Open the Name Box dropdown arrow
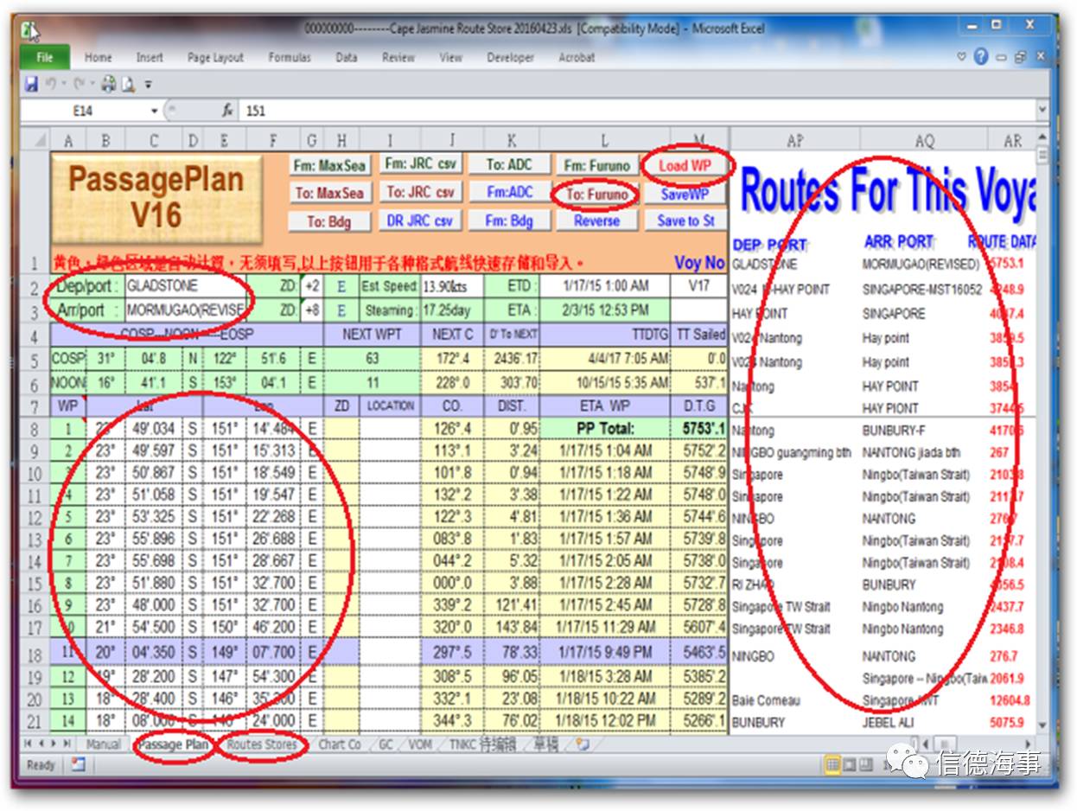1077x811 pixels. (155, 111)
